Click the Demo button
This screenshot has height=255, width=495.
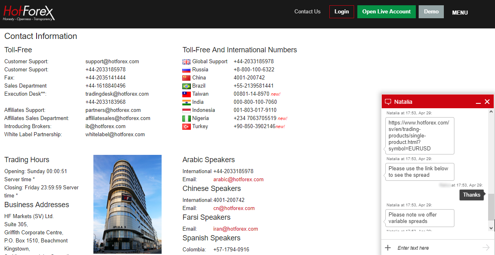pyautogui.click(x=431, y=12)
